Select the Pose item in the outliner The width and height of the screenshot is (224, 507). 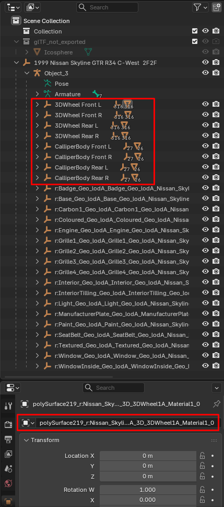tap(61, 83)
